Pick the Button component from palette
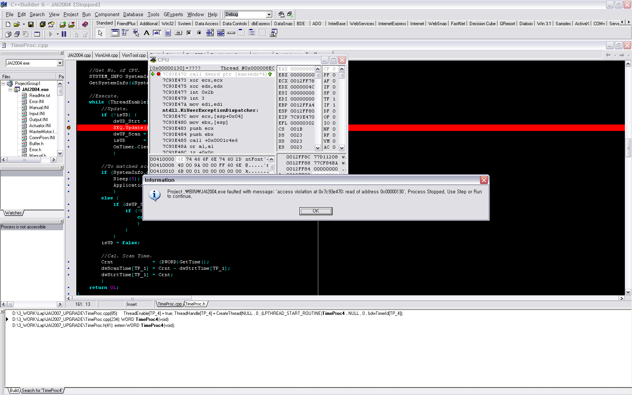Viewport: 632px width, 395px height. click(x=178, y=33)
